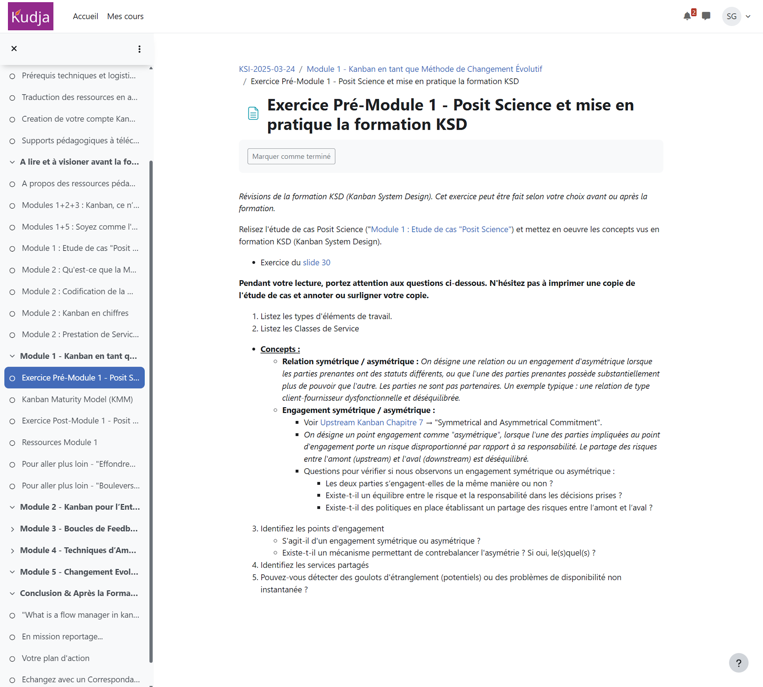Open the Module 1 Kanban breadcrumb link
Image resolution: width=763 pixels, height=687 pixels.
[x=424, y=69]
